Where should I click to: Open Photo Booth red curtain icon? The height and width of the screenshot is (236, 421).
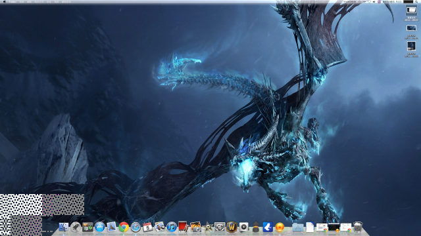[x=183, y=227]
